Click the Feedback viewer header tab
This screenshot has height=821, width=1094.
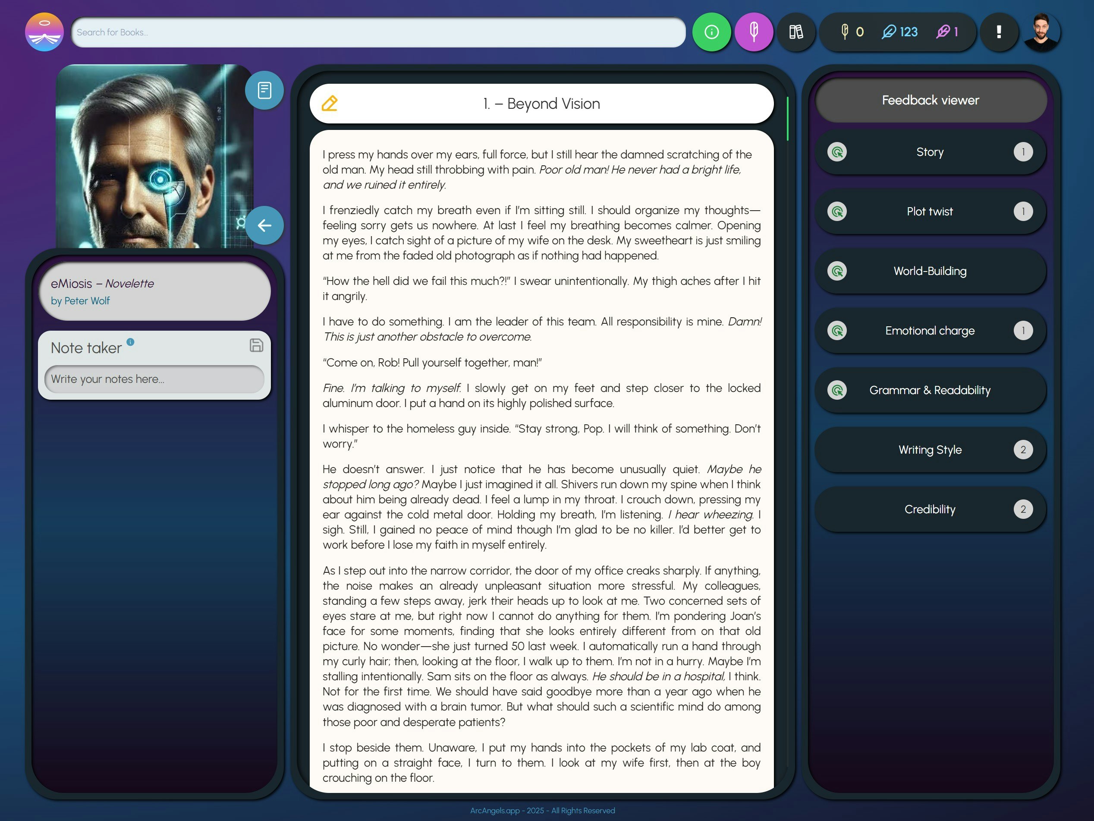tap(930, 101)
